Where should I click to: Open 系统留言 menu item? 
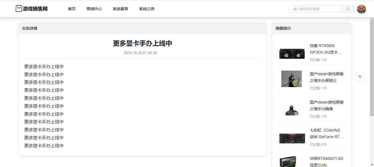(121, 9)
